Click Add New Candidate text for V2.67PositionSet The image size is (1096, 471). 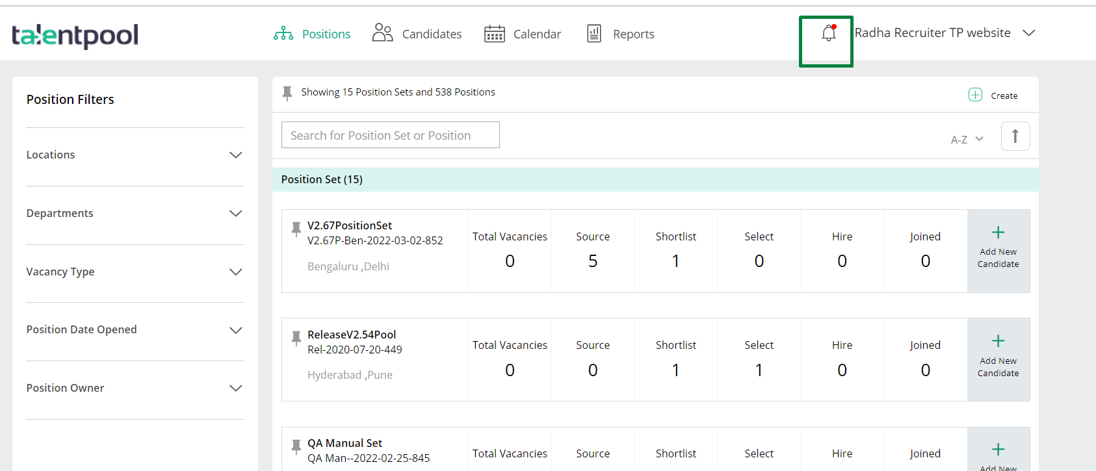point(998,258)
